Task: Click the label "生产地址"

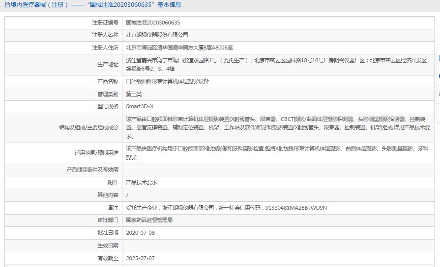Action: 108,64
